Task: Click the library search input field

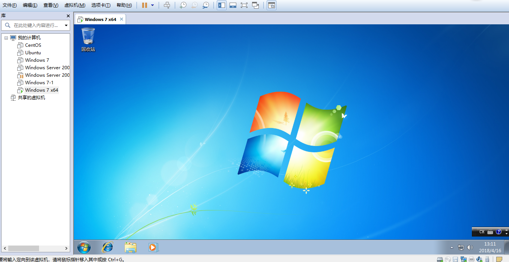Action: (x=36, y=25)
